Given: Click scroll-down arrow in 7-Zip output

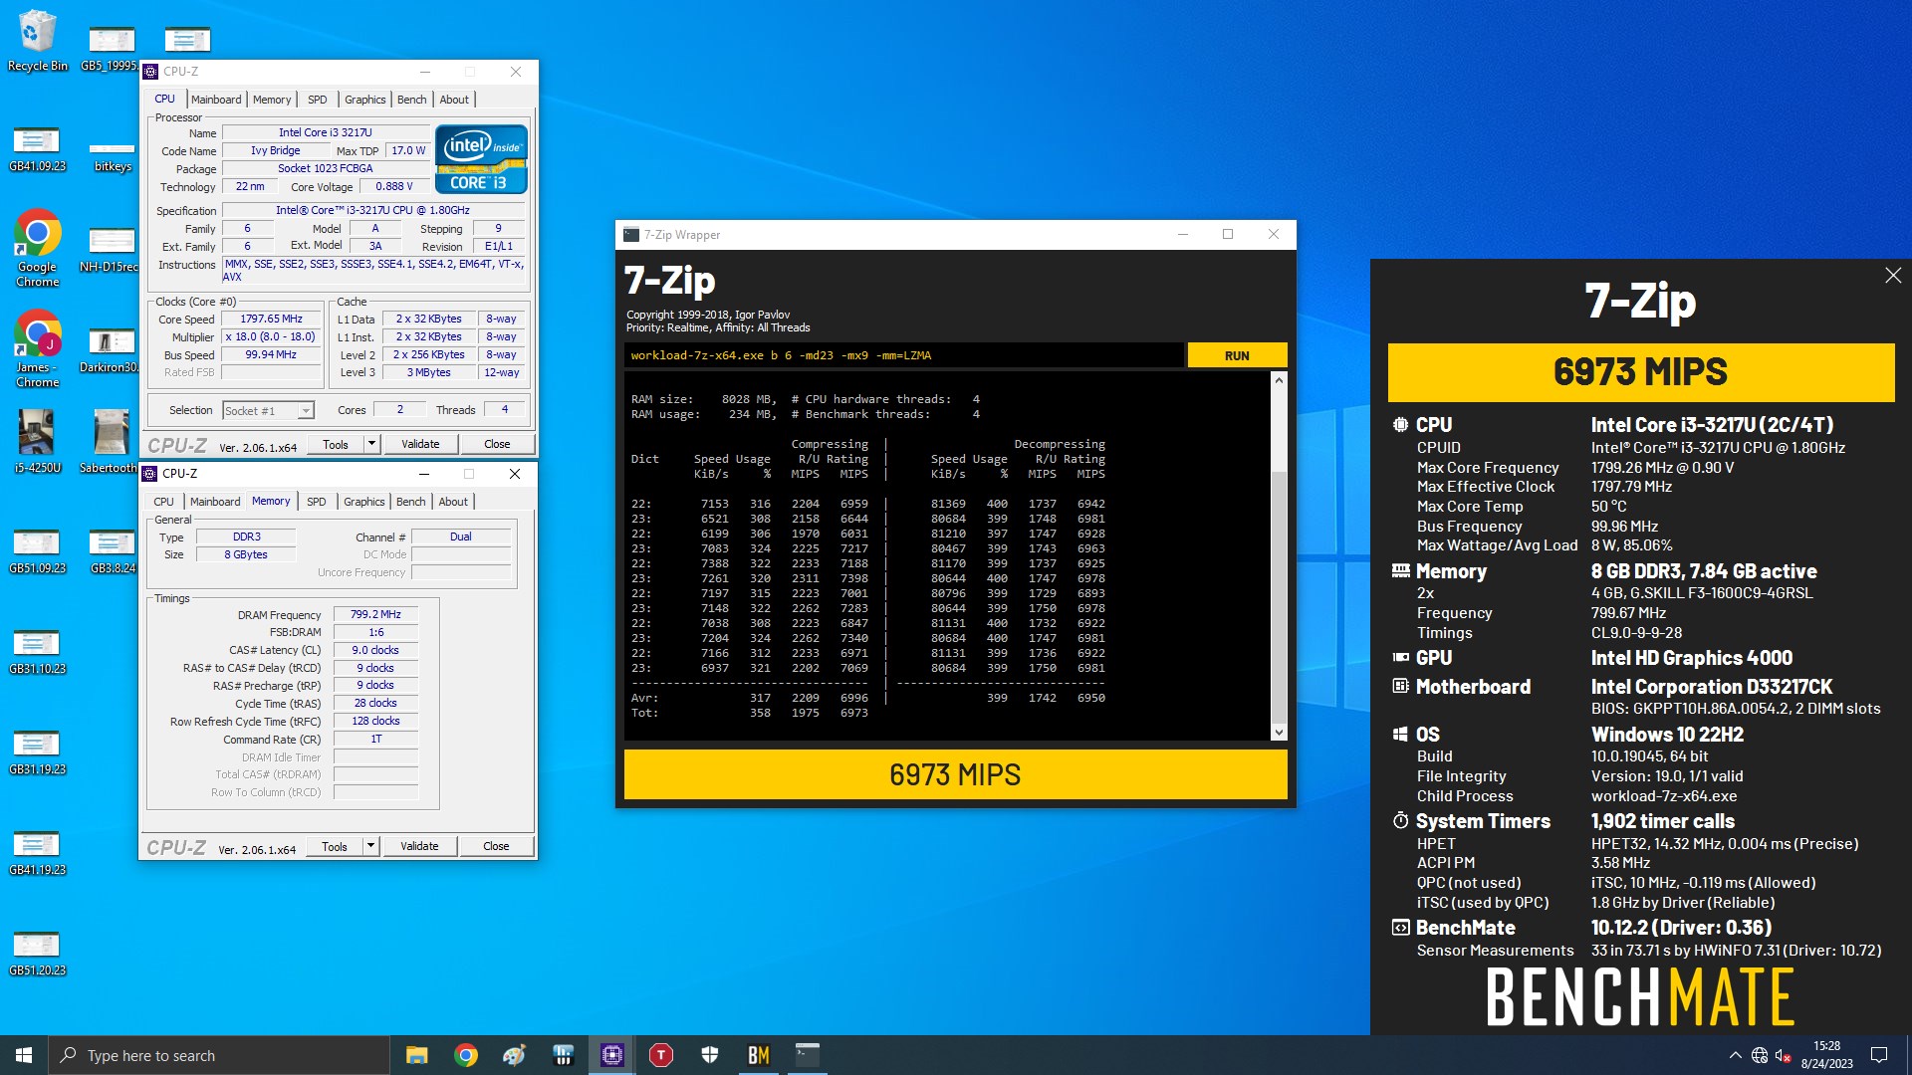Looking at the screenshot, I should (1279, 732).
